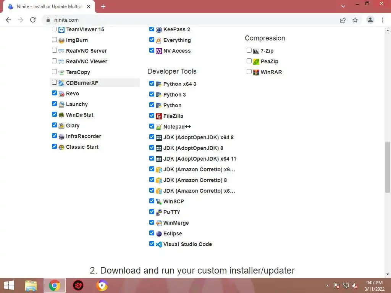Select the Ninite browser tab
The height and width of the screenshot is (293, 391).
(x=49, y=6)
